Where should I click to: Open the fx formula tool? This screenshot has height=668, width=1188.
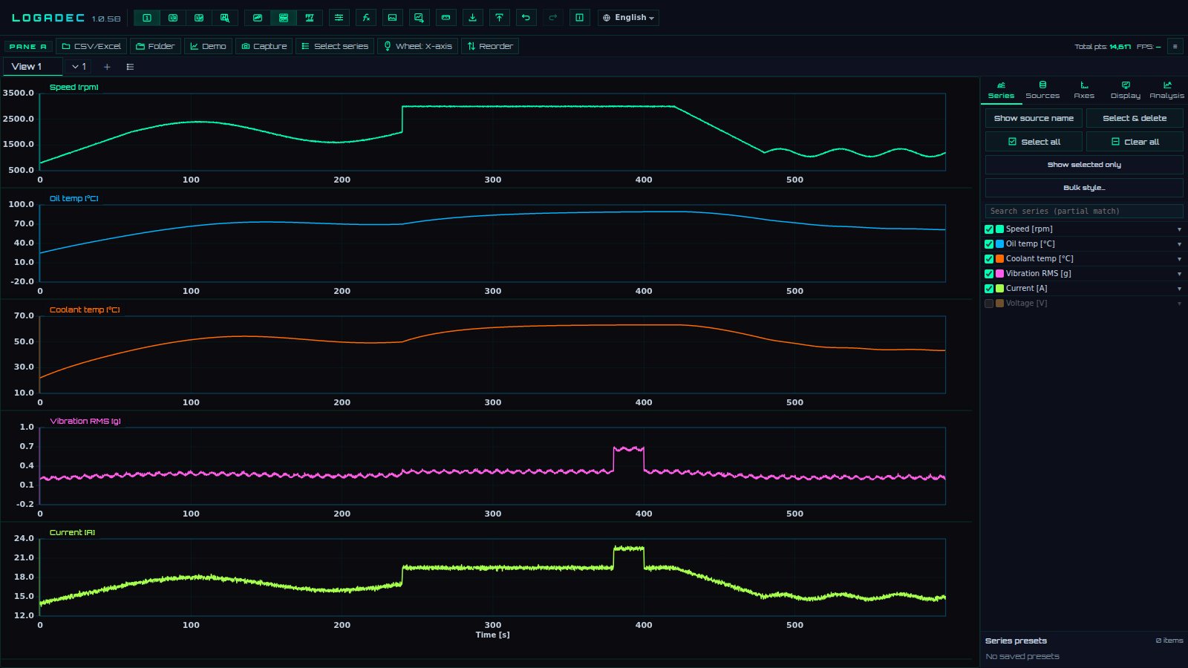point(366,18)
